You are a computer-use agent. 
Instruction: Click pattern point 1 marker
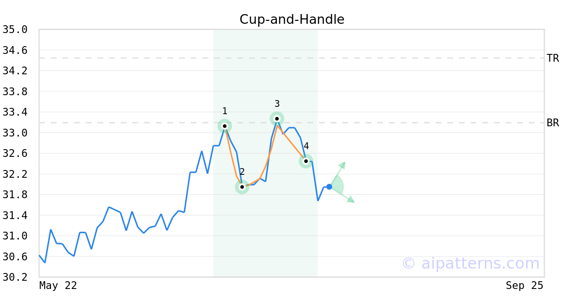[x=224, y=126]
